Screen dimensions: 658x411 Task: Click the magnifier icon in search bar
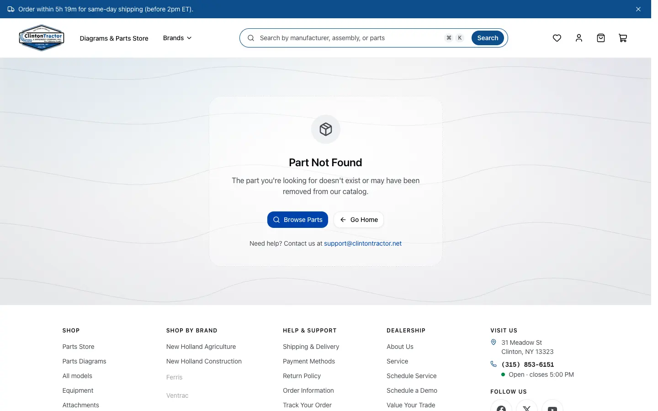tap(251, 38)
